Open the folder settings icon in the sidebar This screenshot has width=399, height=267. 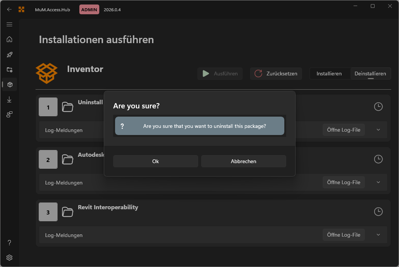pyautogui.click(x=9, y=70)
